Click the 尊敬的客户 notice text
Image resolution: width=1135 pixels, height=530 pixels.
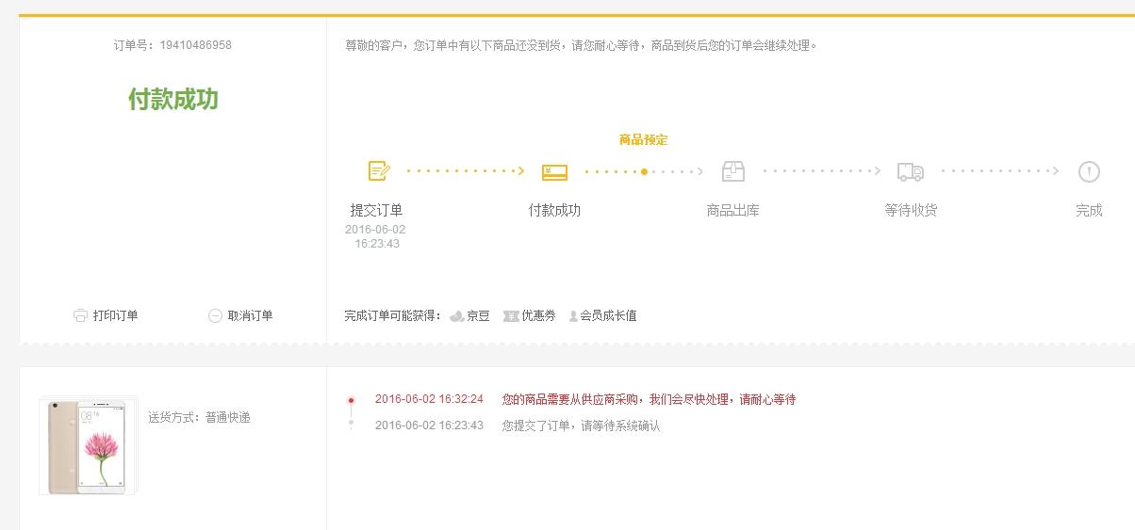581,45
